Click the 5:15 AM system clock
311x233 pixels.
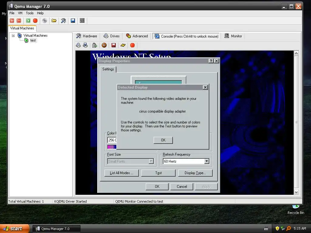coord(300,228)
